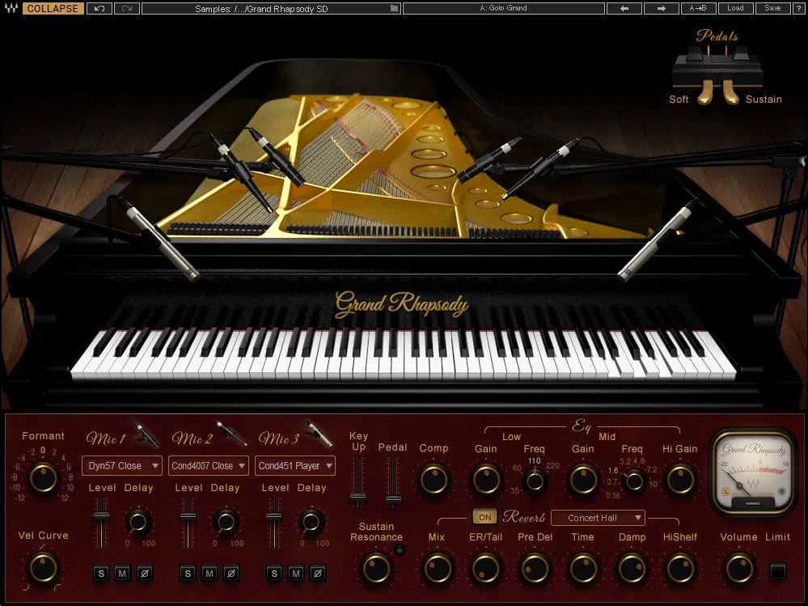Toggle phase invert on Mic 3

pos(318,574)
